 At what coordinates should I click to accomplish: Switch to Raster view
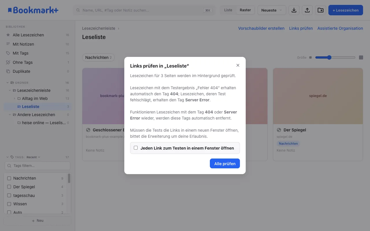(x=245, y=10)
